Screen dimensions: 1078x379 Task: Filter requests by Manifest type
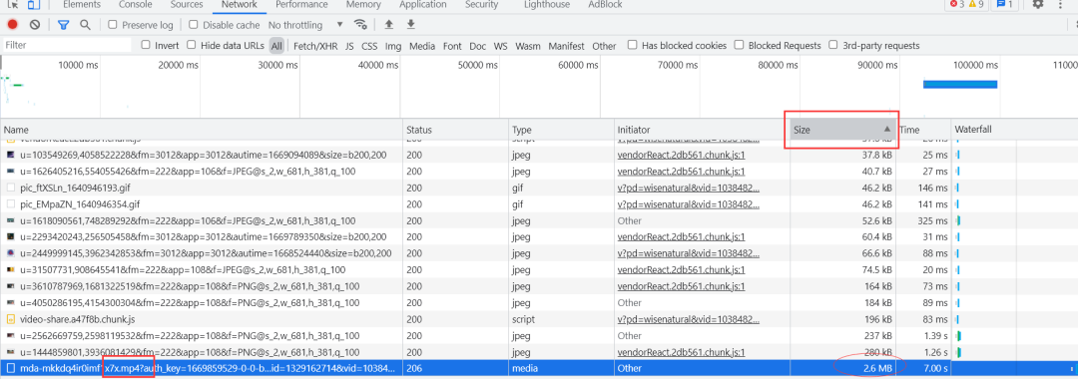click(567, 46)
